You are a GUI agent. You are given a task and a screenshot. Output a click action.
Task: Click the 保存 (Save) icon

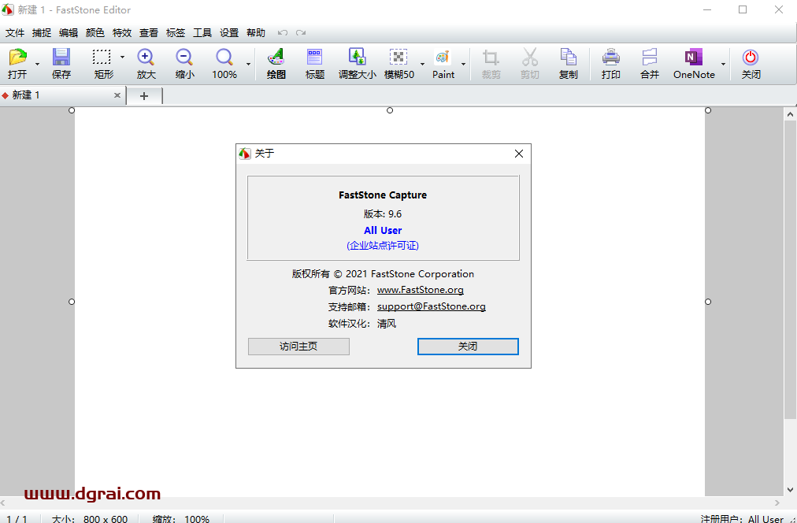click(61, 63)
